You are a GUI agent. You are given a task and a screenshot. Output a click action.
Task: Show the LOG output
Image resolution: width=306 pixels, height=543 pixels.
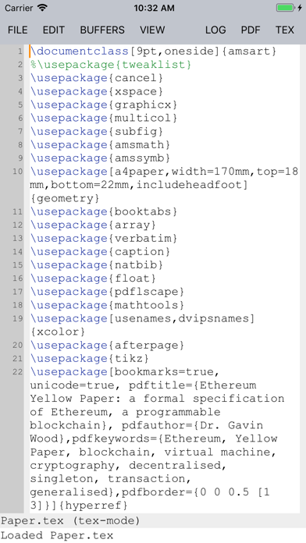pyautogui.click(x=215, y=30)
